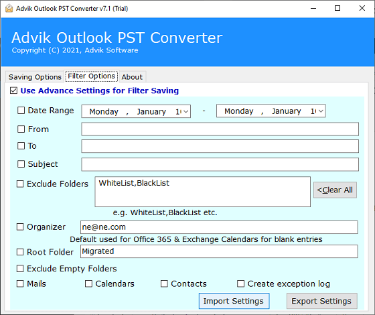Check the Exclude Folders option
Image resolution: width=375 pixels, height=315 pixels.
pos(20,184)
